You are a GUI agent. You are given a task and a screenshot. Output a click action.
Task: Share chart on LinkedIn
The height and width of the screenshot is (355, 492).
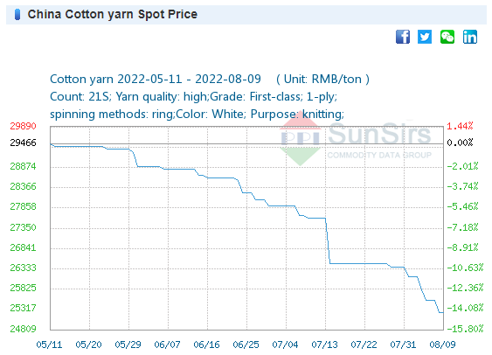point(470,37)
